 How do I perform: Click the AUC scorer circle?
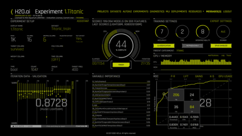223,32
